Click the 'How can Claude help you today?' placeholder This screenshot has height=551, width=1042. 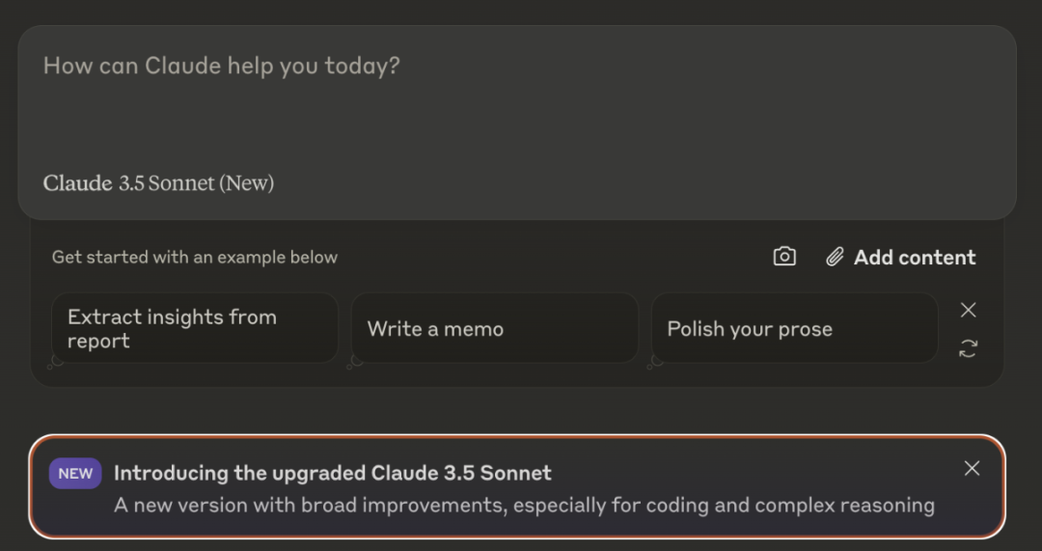coord(221,67)
